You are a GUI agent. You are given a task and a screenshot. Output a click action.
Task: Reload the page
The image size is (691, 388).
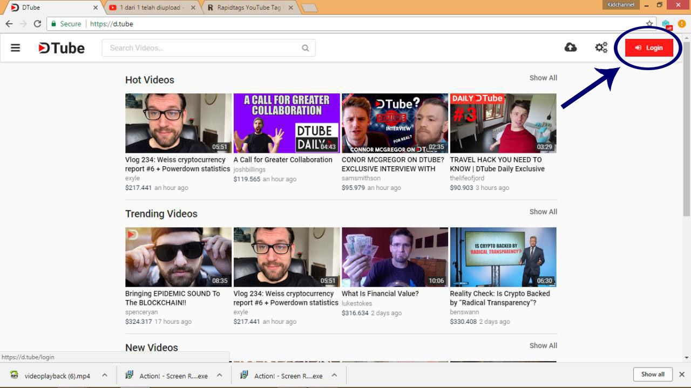coord(37,24)
